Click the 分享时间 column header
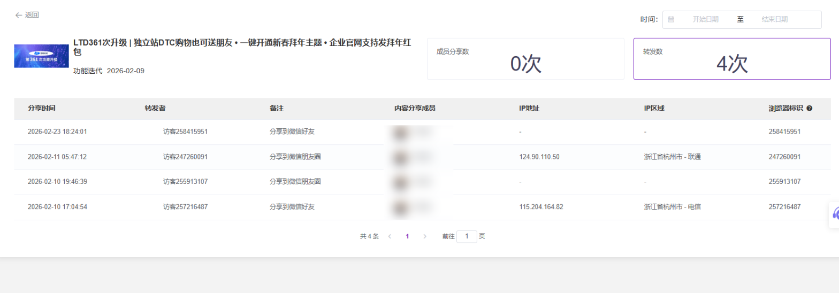Image resolution: width=839 pixels, height=293 pixels. (42, 108)
